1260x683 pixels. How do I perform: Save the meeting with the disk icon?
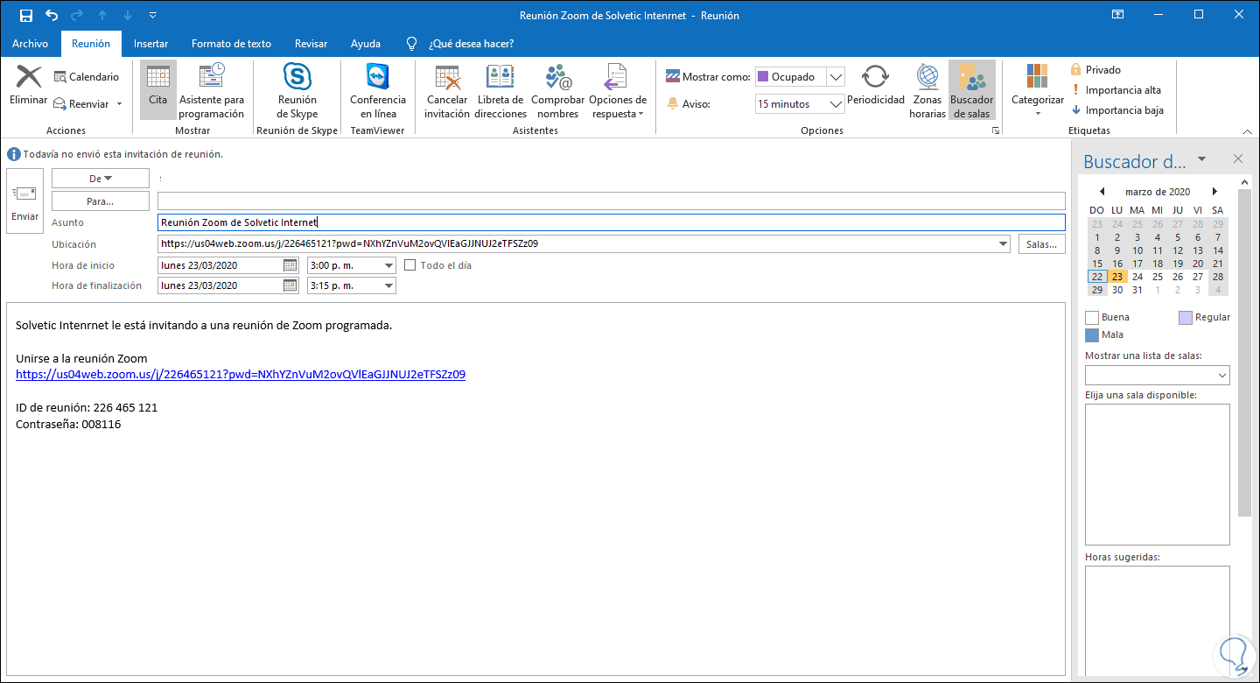26,16
